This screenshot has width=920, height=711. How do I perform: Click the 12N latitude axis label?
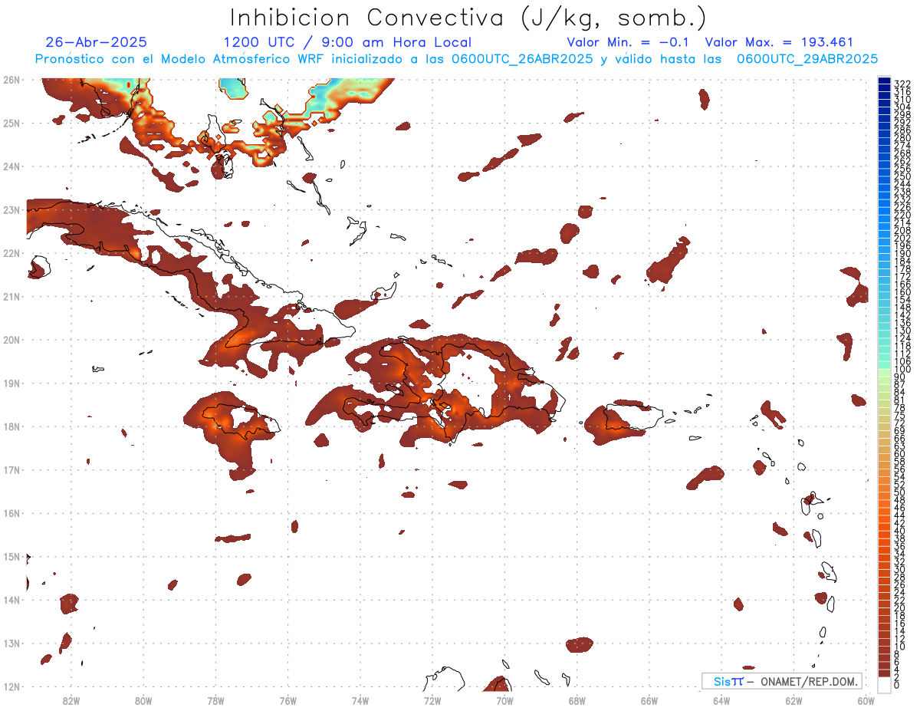point(12,686)
